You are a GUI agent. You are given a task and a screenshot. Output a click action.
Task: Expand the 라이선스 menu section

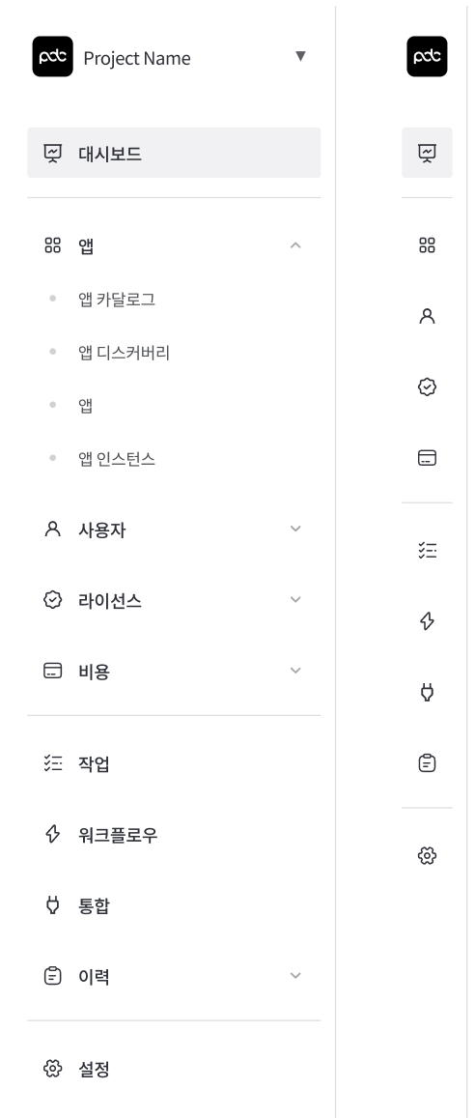click(174, 600)
